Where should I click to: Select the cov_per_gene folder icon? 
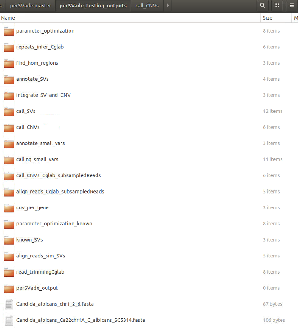(x=9, y=208)
